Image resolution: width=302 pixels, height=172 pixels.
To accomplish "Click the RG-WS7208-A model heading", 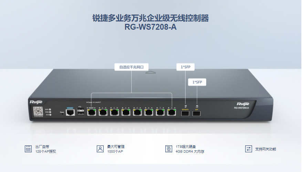I will click(x=150, y=27).
